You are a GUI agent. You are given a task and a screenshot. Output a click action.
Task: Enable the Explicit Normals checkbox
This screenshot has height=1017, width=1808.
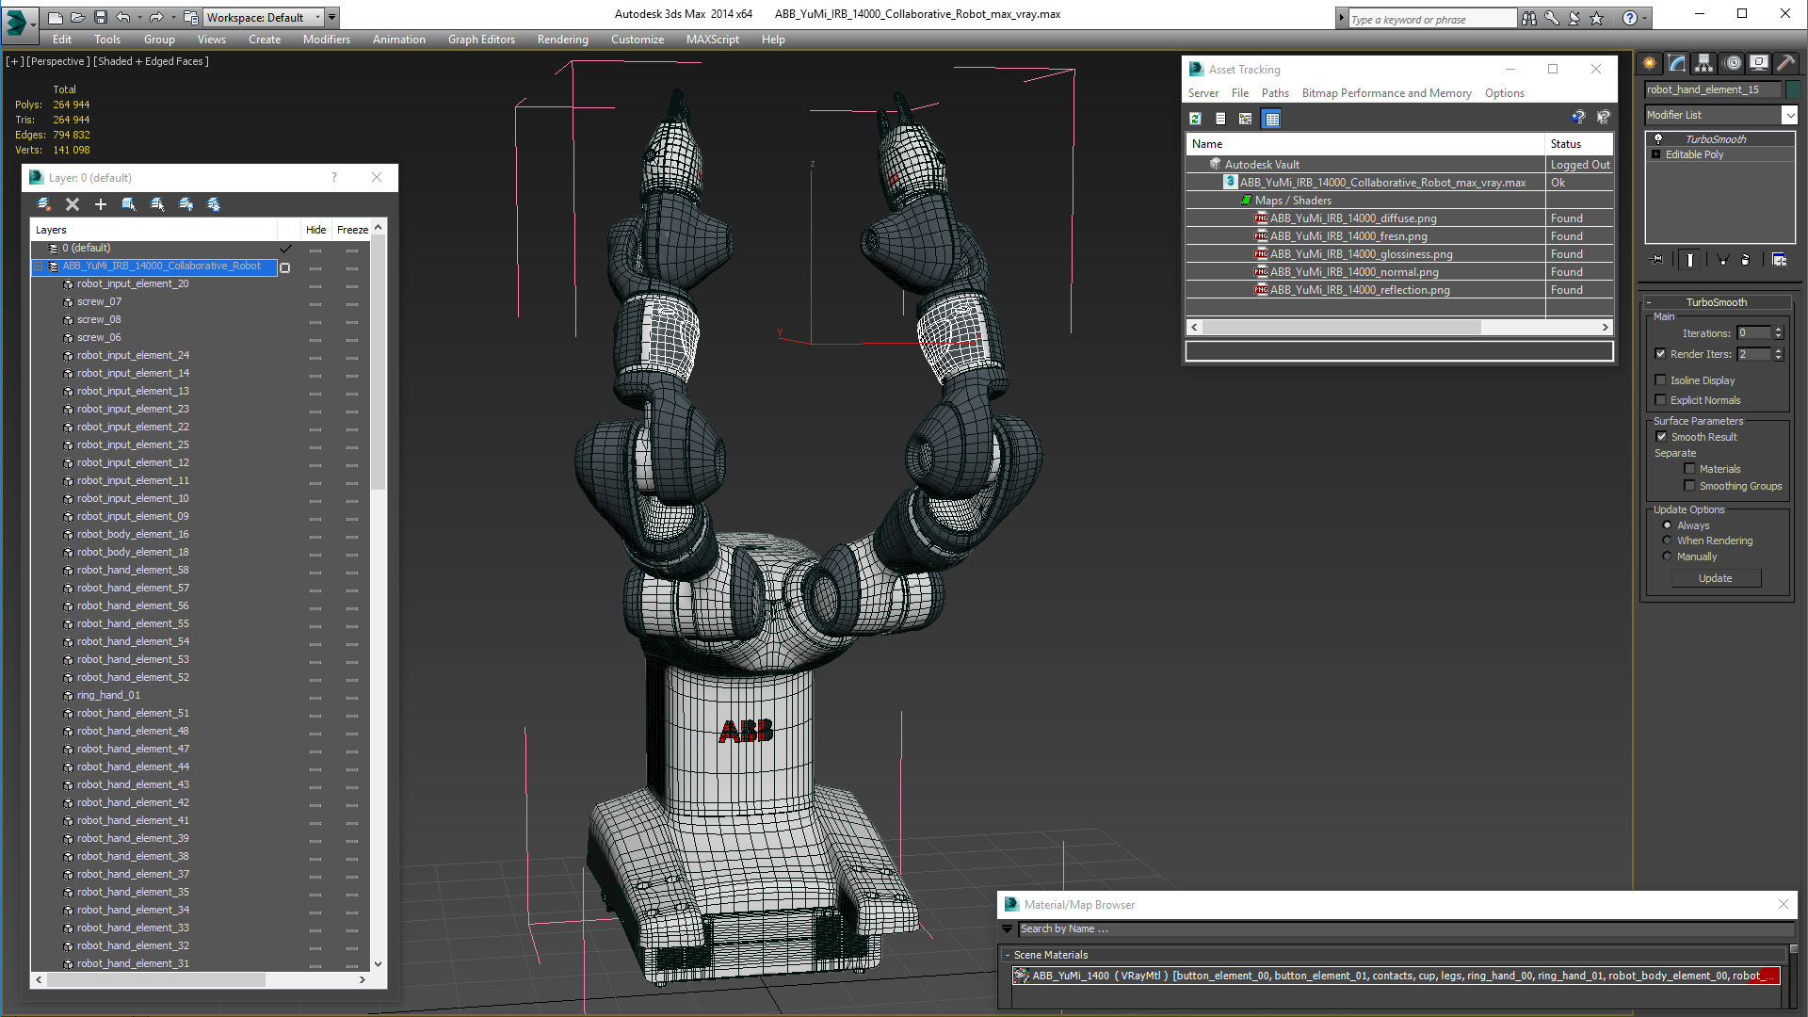[1661, 400]
